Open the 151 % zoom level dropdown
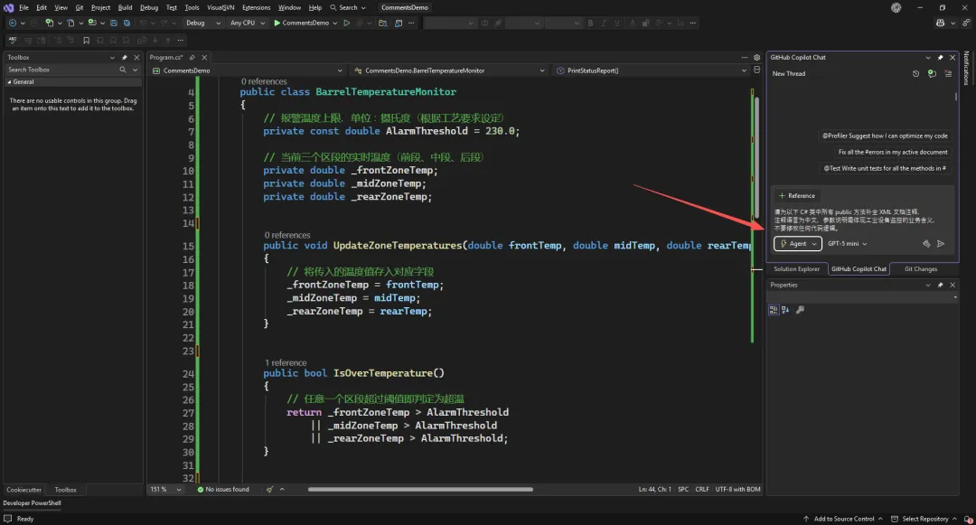The image size is (976, 525). point(166,490)
